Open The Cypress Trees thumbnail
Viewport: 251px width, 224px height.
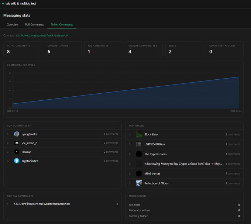(139, 154)
